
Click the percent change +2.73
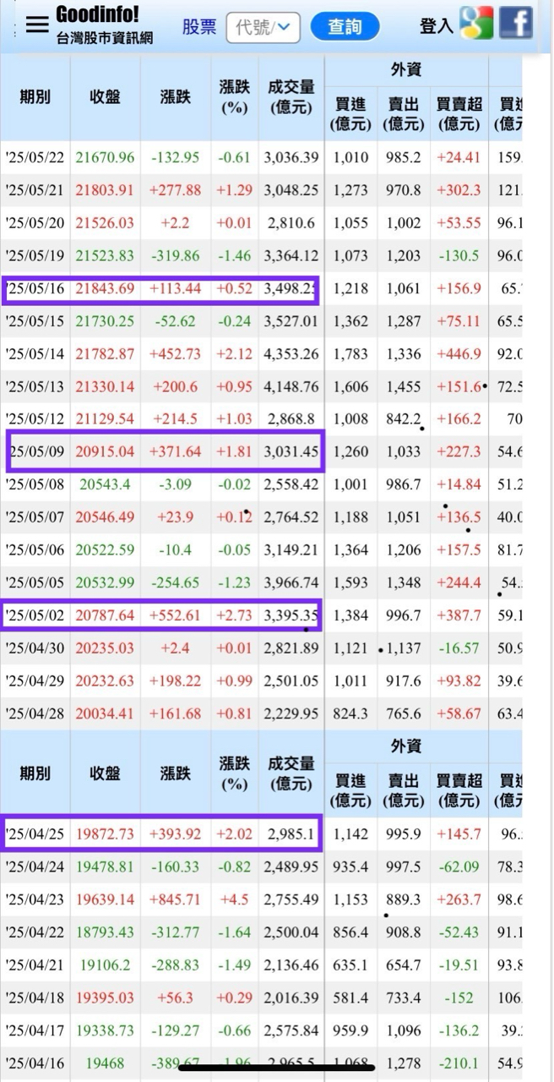(234, 615)
